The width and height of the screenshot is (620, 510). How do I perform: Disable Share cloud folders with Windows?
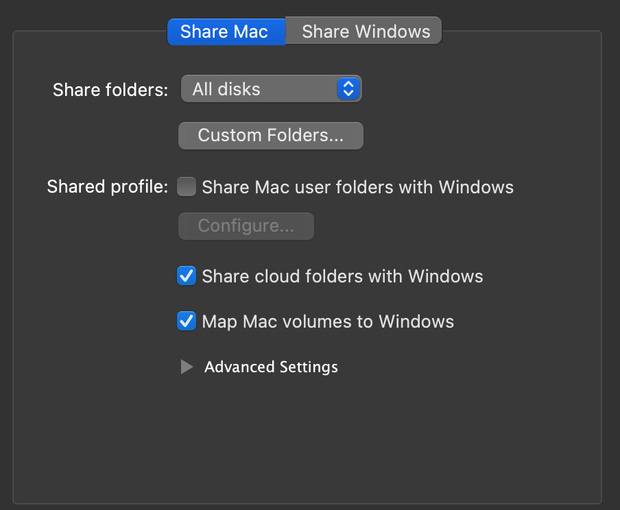[187, 276]
